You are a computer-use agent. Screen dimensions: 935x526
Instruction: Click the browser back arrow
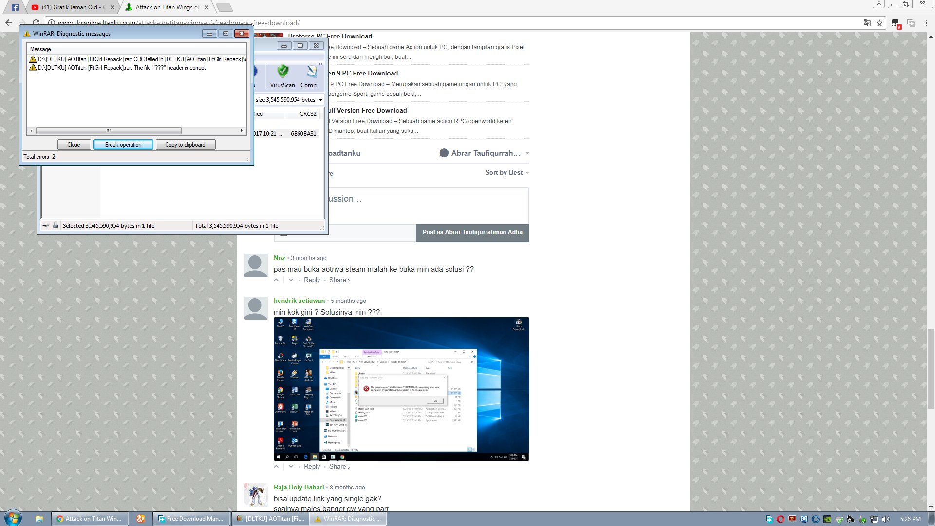pyautogui.click(x=9, y=23)
